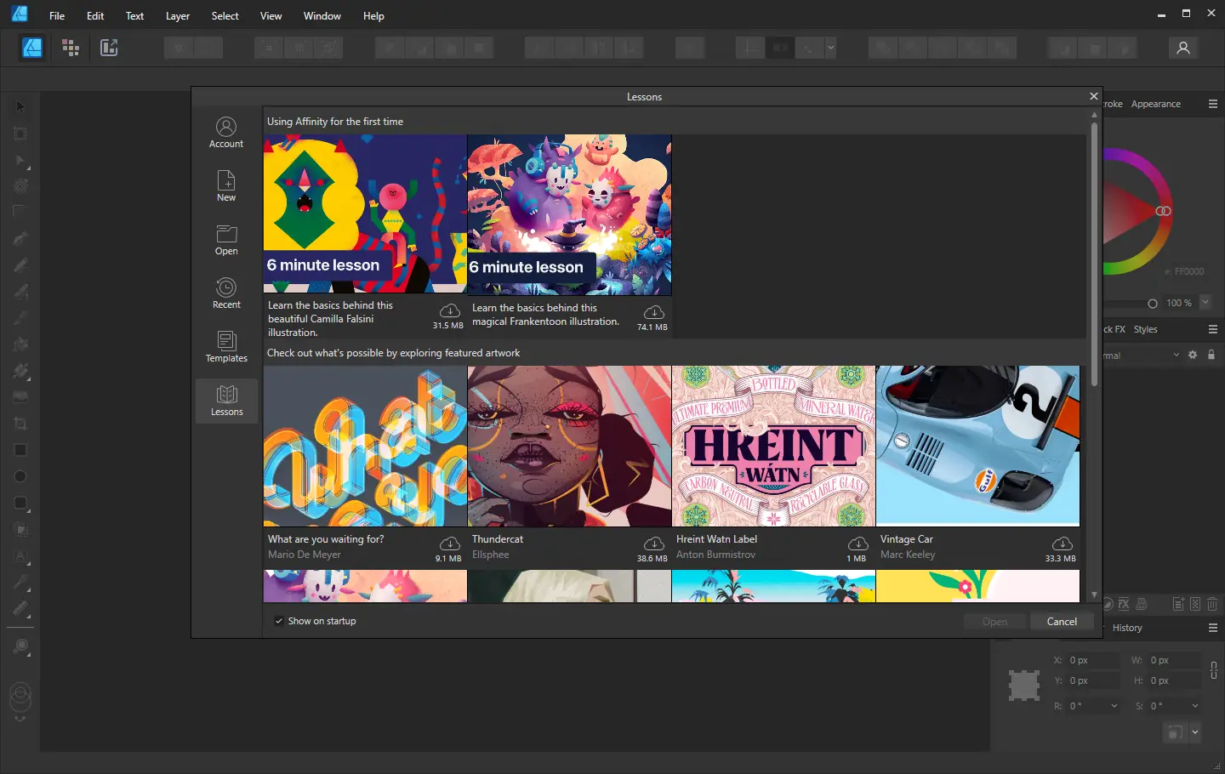Open the Window menu
This screenshot has width=1225, height=774.
coord(322,16)
